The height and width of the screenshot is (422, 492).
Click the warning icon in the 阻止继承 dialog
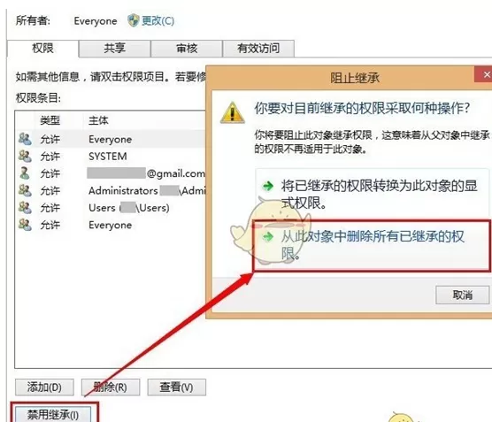coord(232,112)
